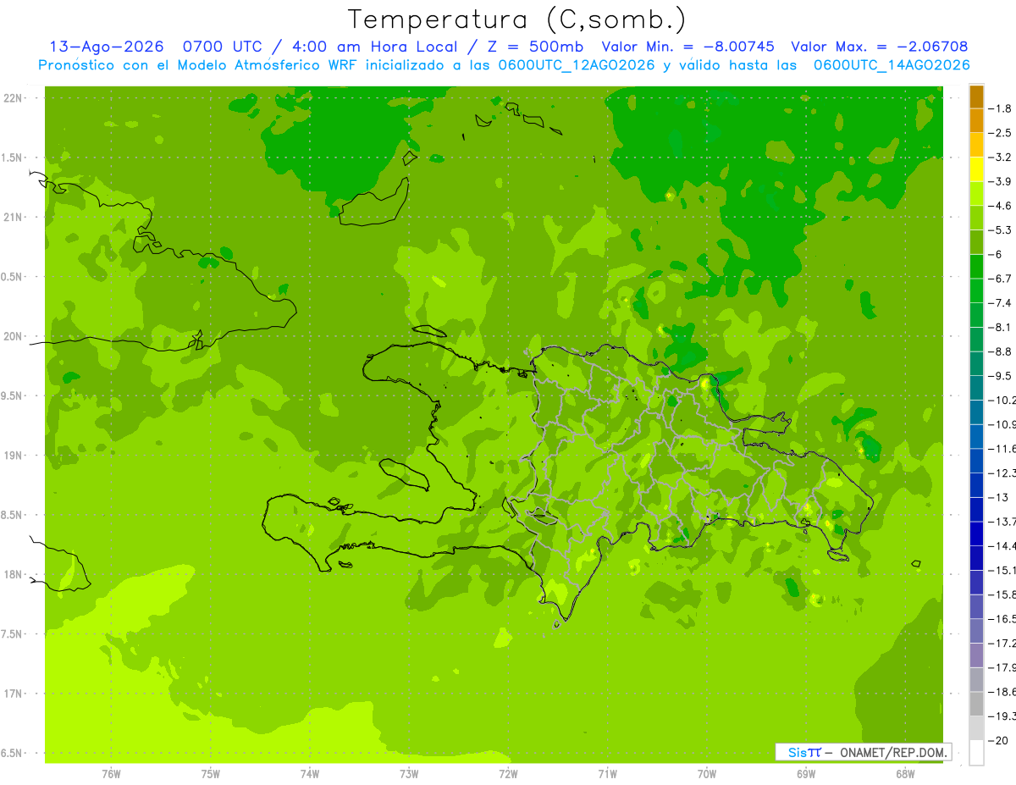This screenshot has width=1016, height=785.
Task: Pick the orange swatch between -1.8 and -2.5
Action: click(x=976, y=120)
